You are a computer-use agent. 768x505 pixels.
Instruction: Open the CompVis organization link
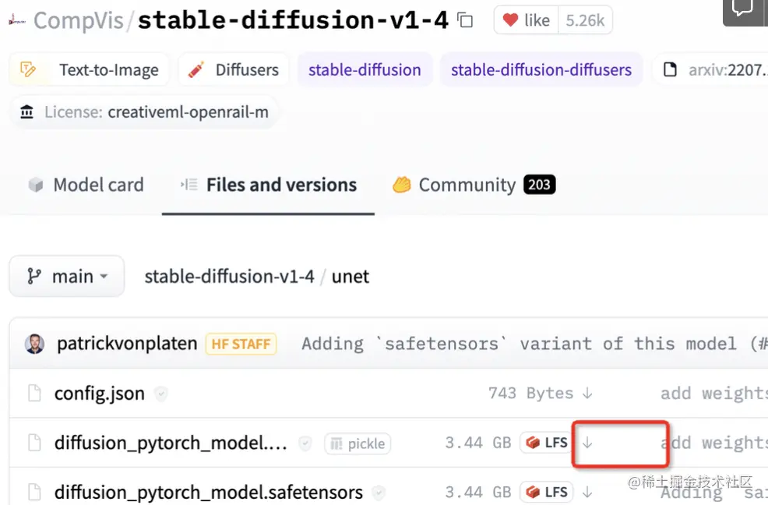point(78,21)
